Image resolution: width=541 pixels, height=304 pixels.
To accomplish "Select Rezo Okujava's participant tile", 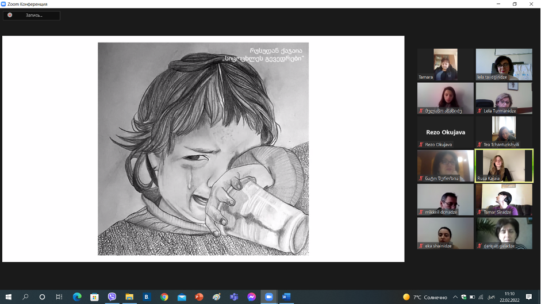I will (x=446, y=132).
